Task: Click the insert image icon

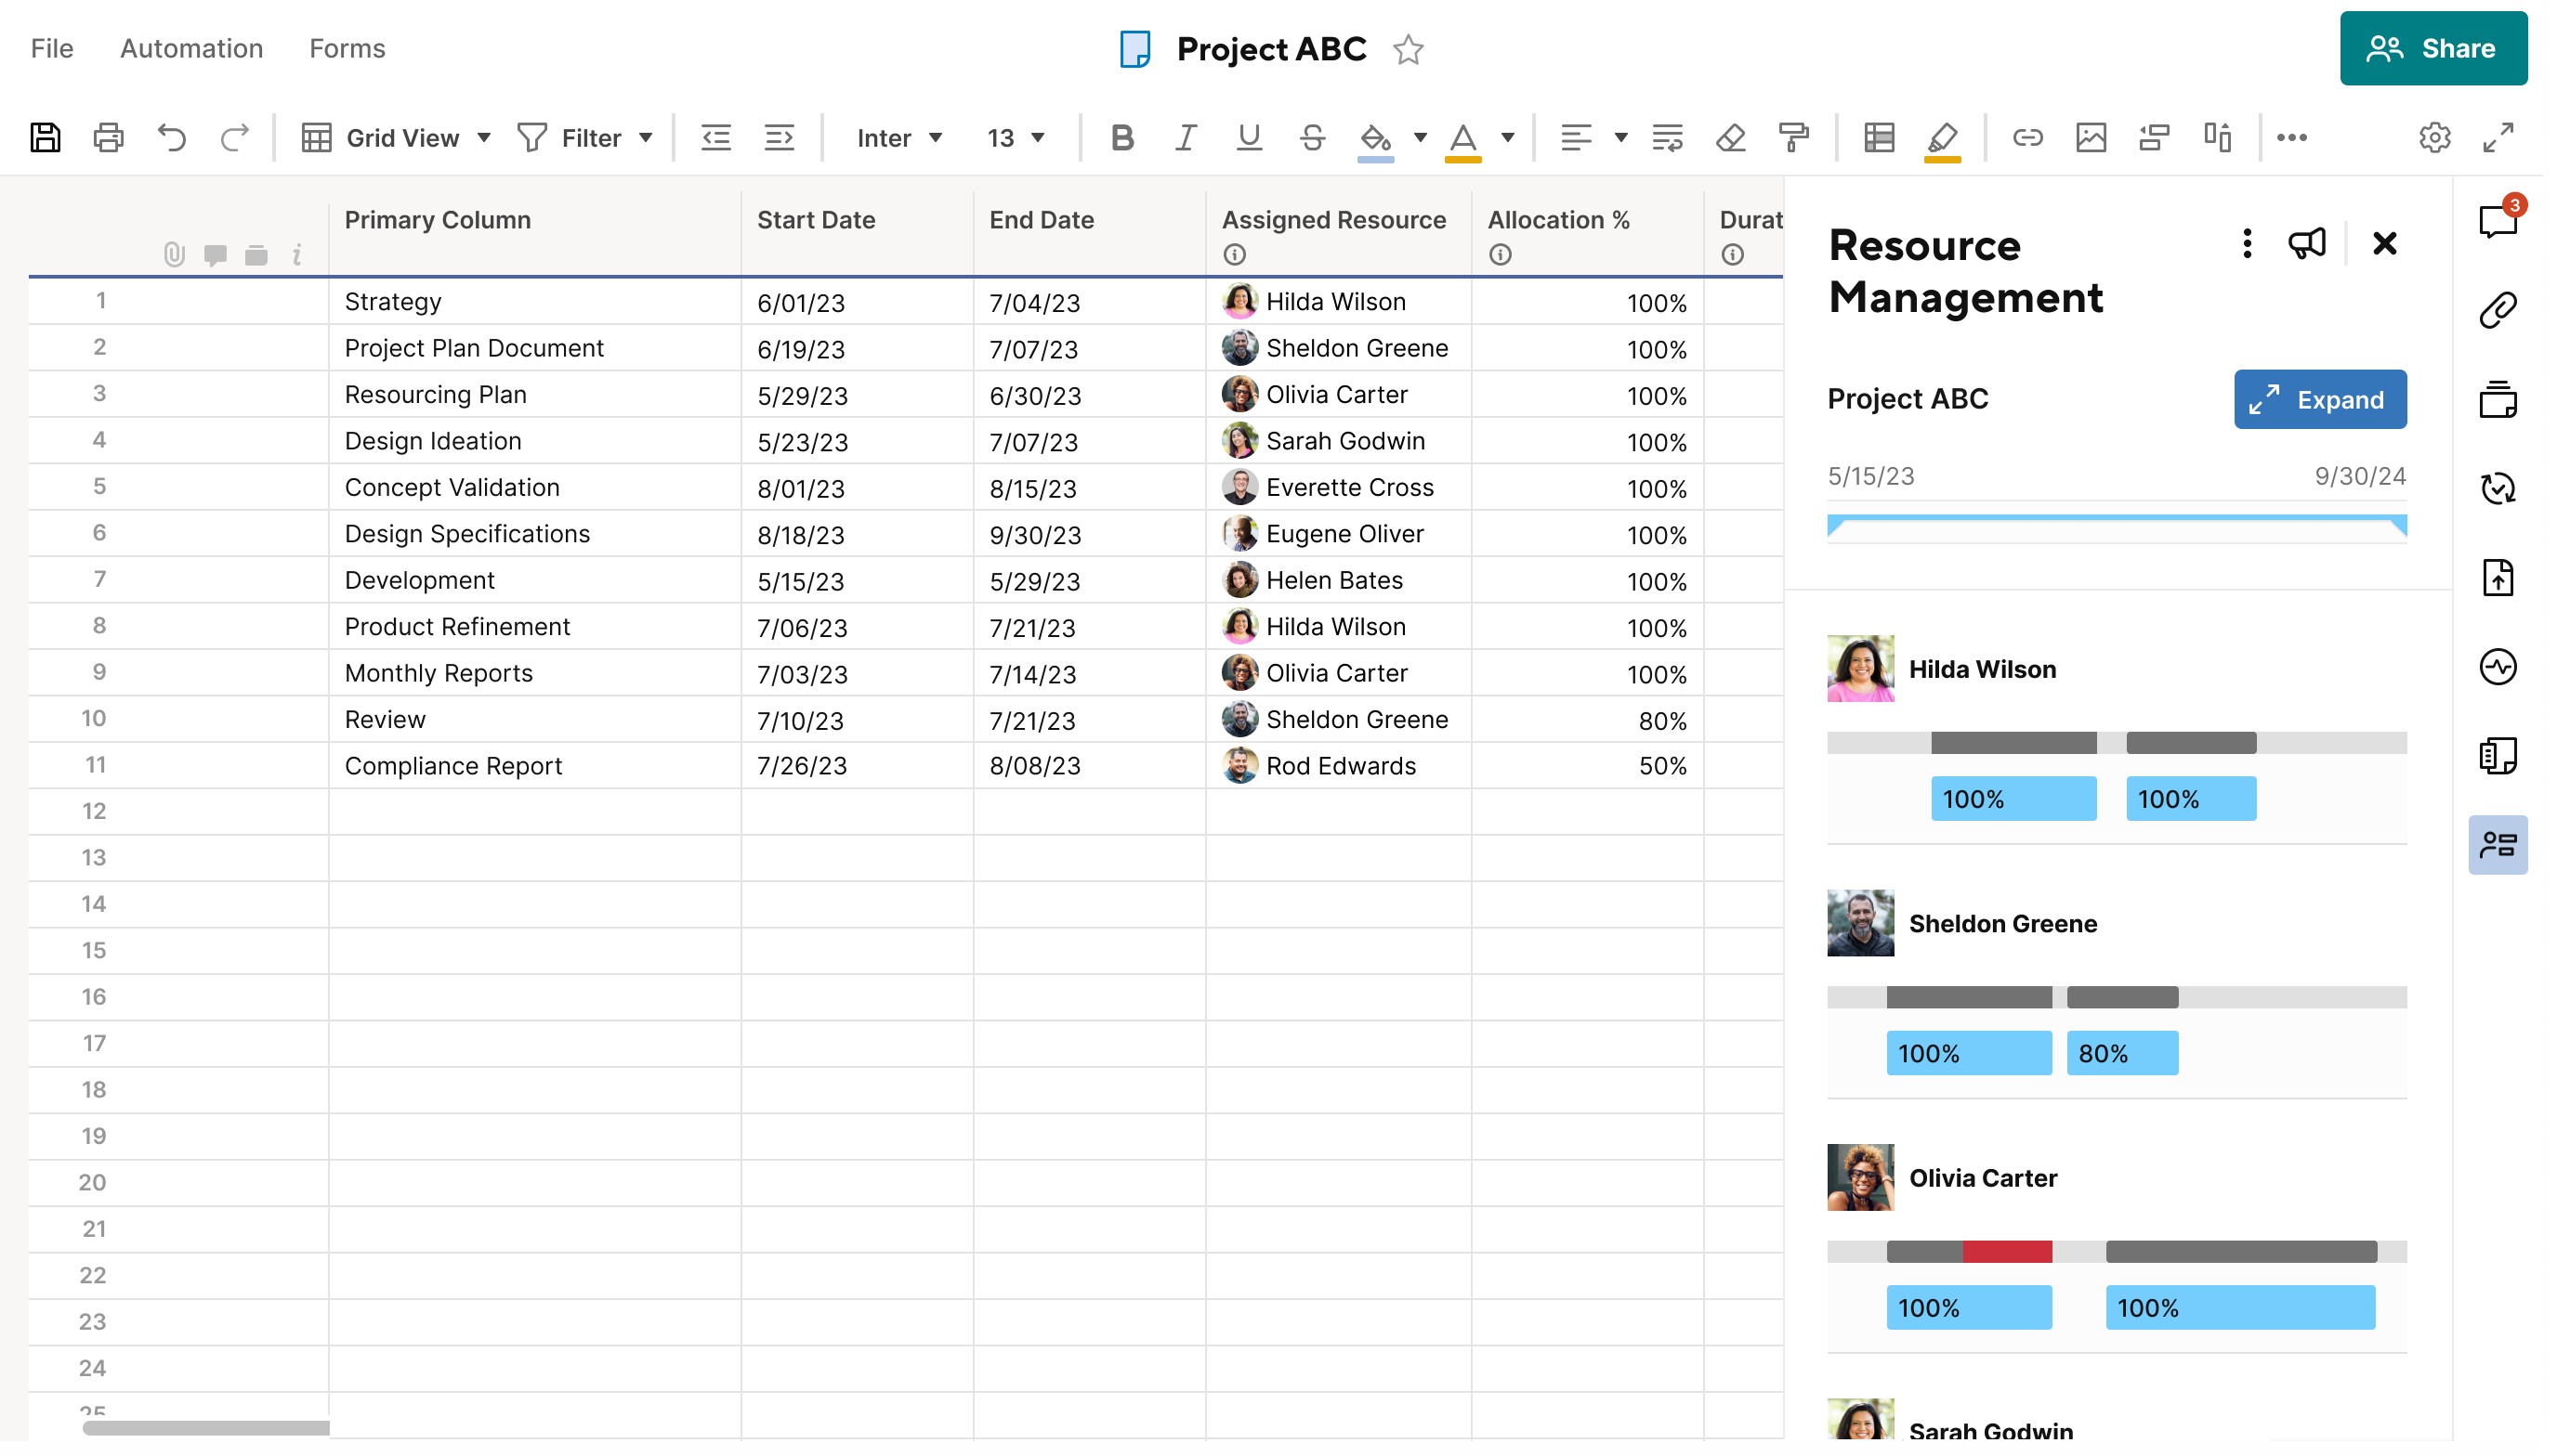Action: click(x=2091, y=136)
